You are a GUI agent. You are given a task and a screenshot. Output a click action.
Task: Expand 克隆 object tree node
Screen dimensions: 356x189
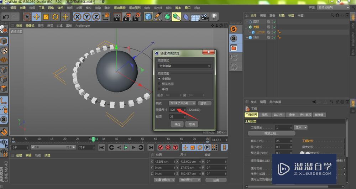pyautogui.click(x=246, y=27)
